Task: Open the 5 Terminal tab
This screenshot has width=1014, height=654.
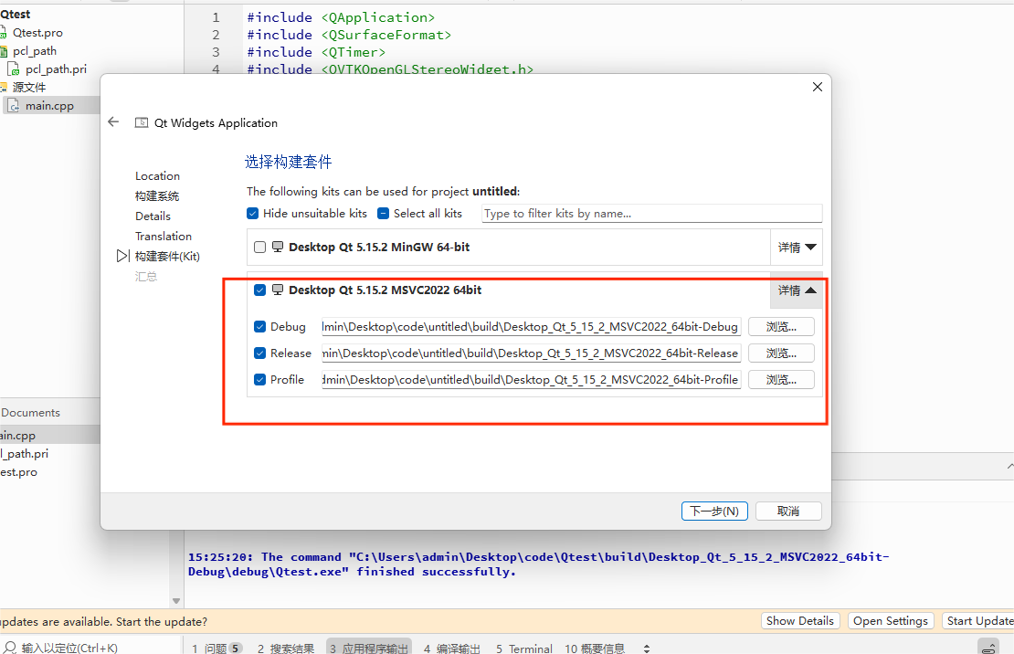Action: (523, 649)
